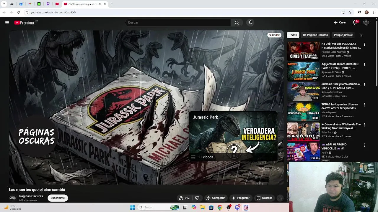Image resolution: width=378 pixels, height=212 pixels.
Task: Reload the page in Chrome
Action: (18, 12)
